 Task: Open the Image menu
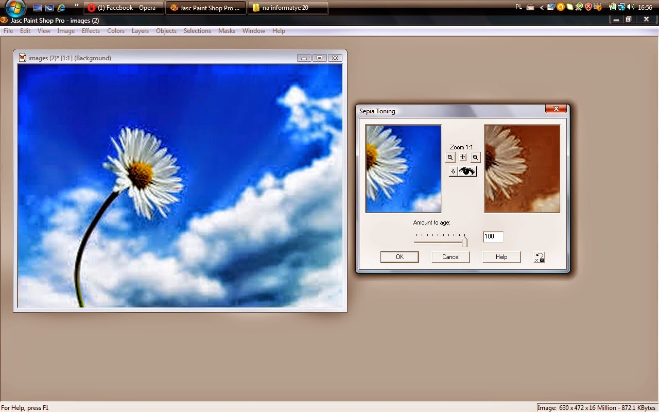tap(66, 31)
